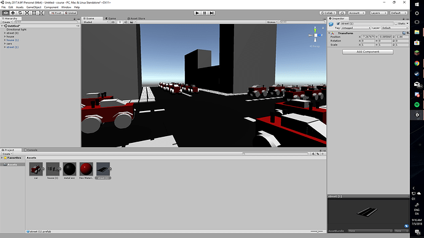Click the Project panel search field
Image resolution: width=424 pixels, height=238 pixels.
tap(275, 154)
